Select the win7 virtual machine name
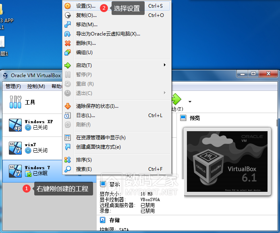This screenshot has width=280, height=233. point(30,145)
